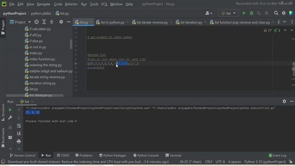Screen dimensions: 295x166
Task: Show the hidden editor tabs list chevron
Action: click(x=284, y=22)
